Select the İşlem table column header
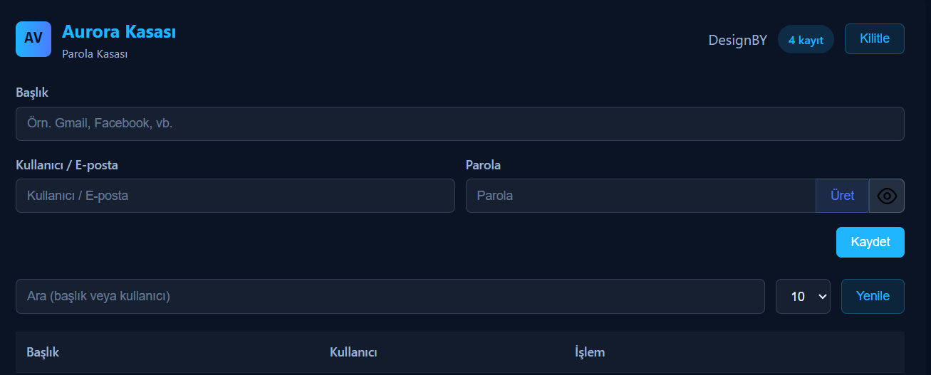The image size is (931, 375). (590, 352)
